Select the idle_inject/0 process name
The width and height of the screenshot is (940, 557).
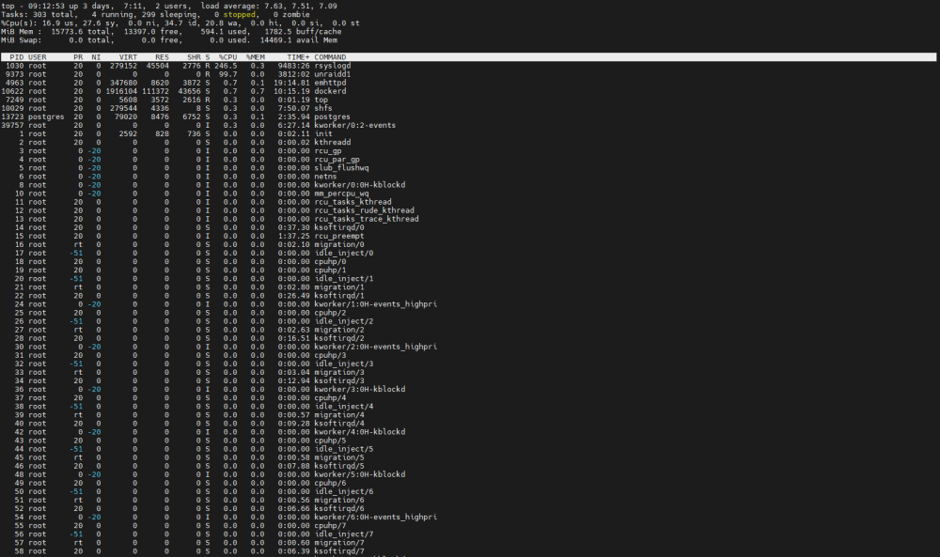click(x=344, y=253)
